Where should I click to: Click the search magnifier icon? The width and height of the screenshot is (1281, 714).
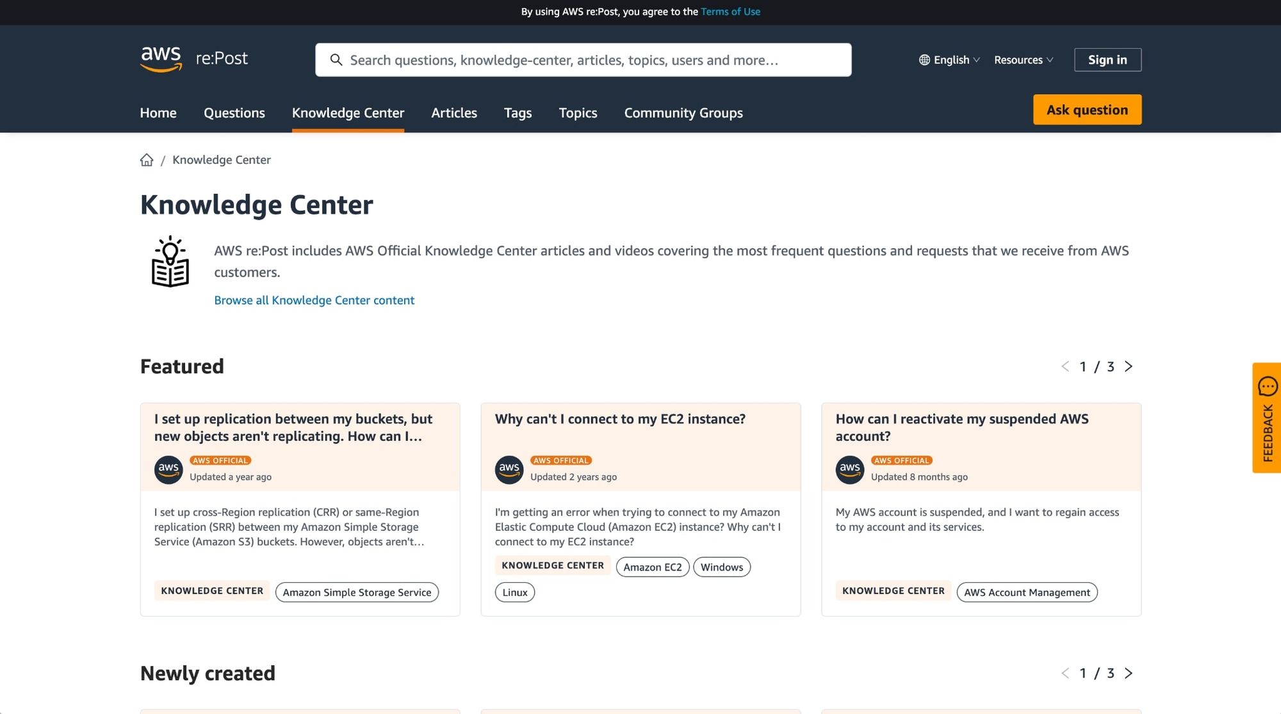(336, 60)
